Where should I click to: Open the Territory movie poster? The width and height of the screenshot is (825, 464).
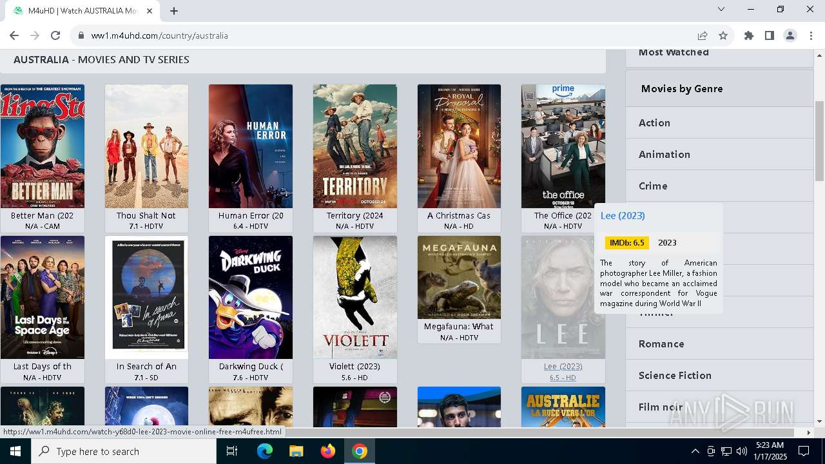coord(355,146)
